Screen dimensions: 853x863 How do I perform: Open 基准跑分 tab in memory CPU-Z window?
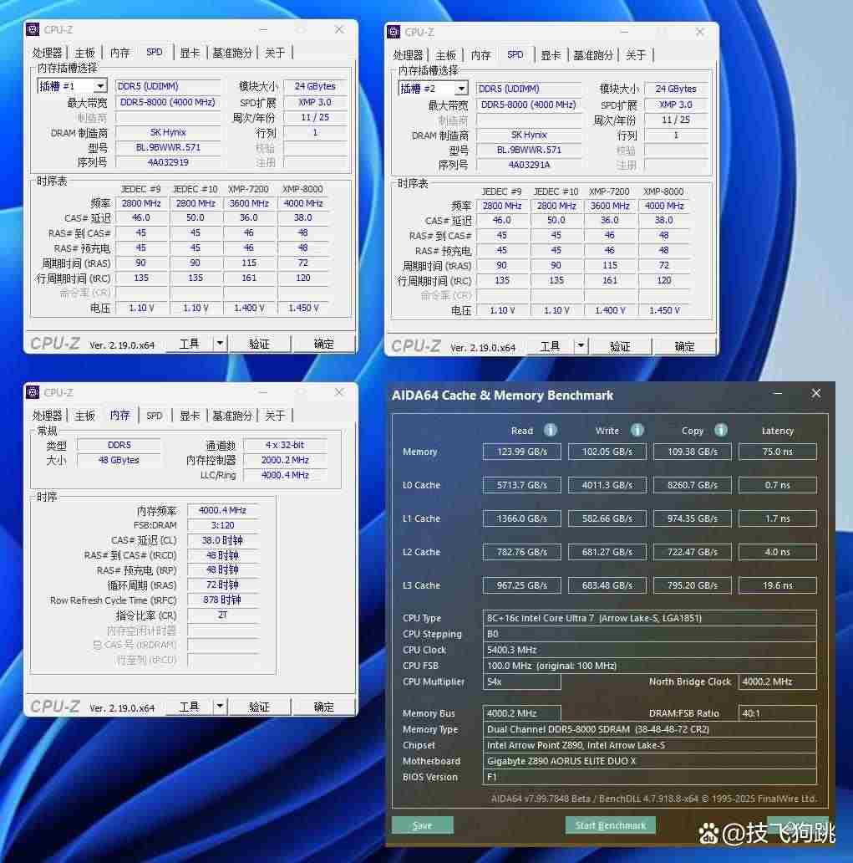[x=232, y=416]
